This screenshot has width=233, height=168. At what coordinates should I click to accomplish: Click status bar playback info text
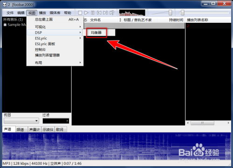42,163
